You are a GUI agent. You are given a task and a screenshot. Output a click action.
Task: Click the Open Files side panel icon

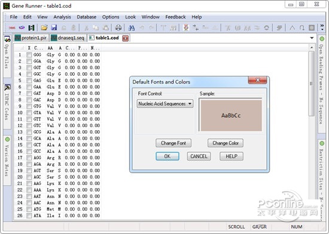[7, 39]
